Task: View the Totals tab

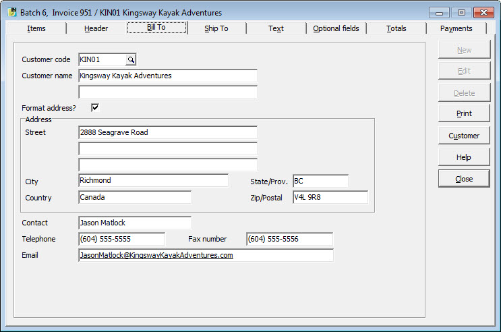Action: (x=396, y=28)
